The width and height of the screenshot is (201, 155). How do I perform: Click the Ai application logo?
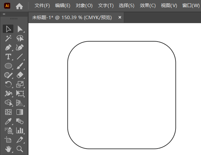pyautogui.click(x=7, y=6)
